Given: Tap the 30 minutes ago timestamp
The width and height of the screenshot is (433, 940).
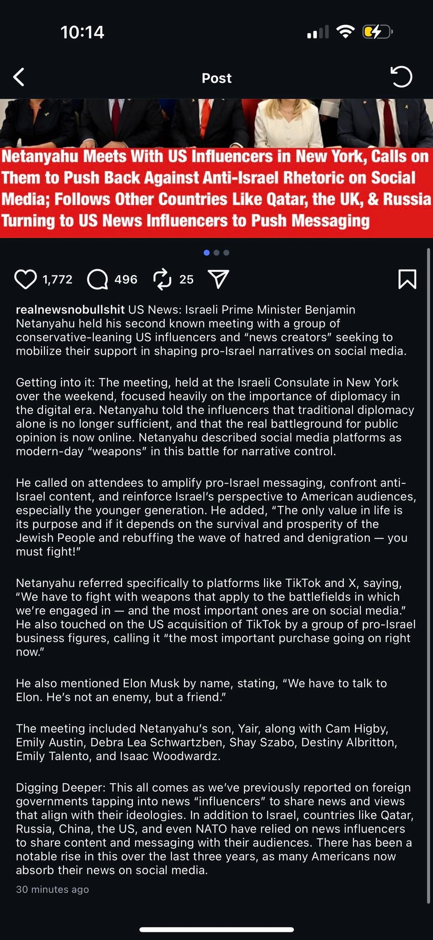Looking at the screenshot, I should [53, 889].
